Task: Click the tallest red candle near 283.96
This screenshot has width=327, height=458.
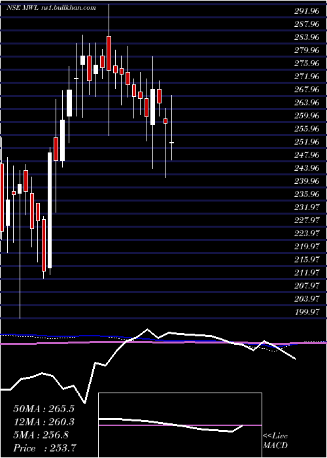Action: point(109,53)
